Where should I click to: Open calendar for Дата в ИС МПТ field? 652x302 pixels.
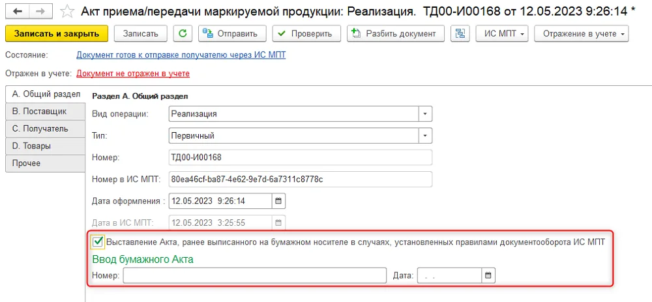278,223
